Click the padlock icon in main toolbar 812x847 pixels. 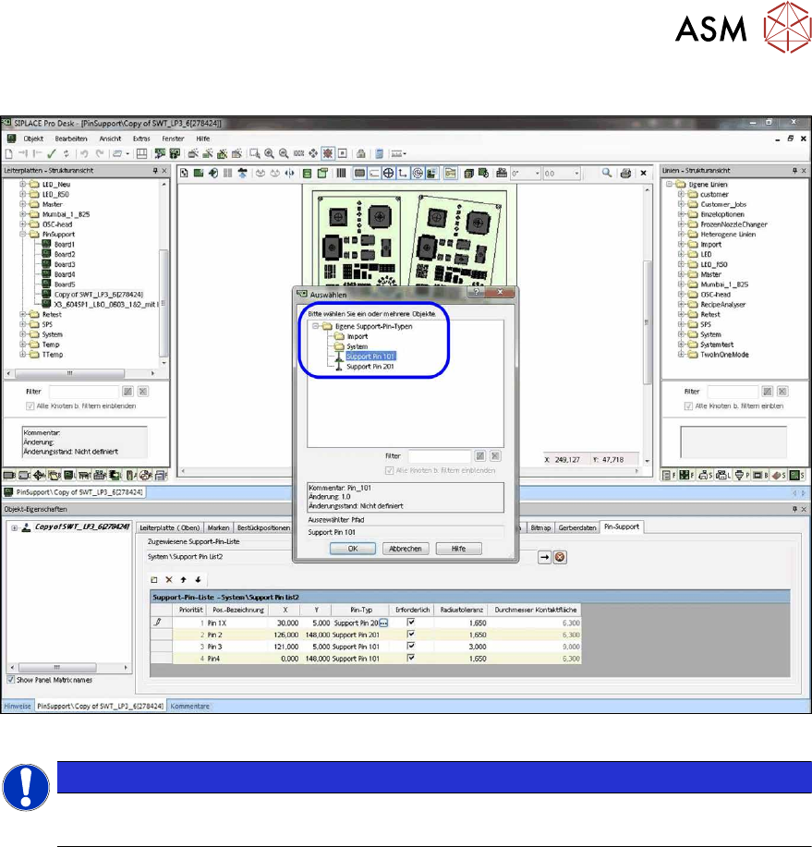pyautogui.click(x=361, y=154)
